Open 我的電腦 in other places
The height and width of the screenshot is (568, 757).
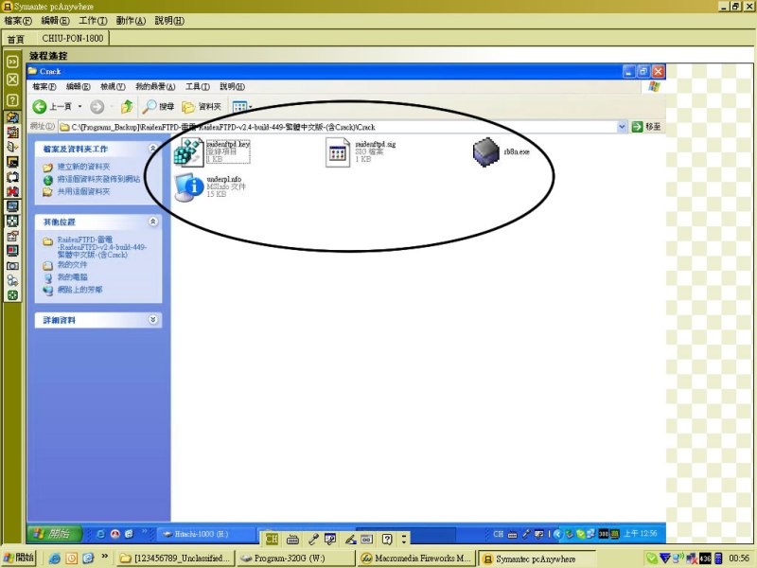click(73, 277)
